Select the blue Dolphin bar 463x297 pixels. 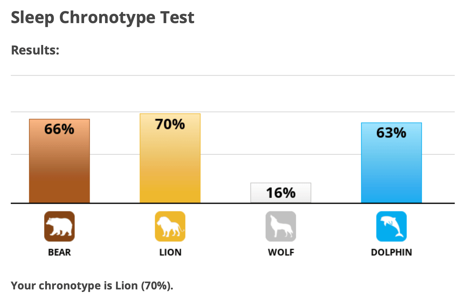point(391,163)
